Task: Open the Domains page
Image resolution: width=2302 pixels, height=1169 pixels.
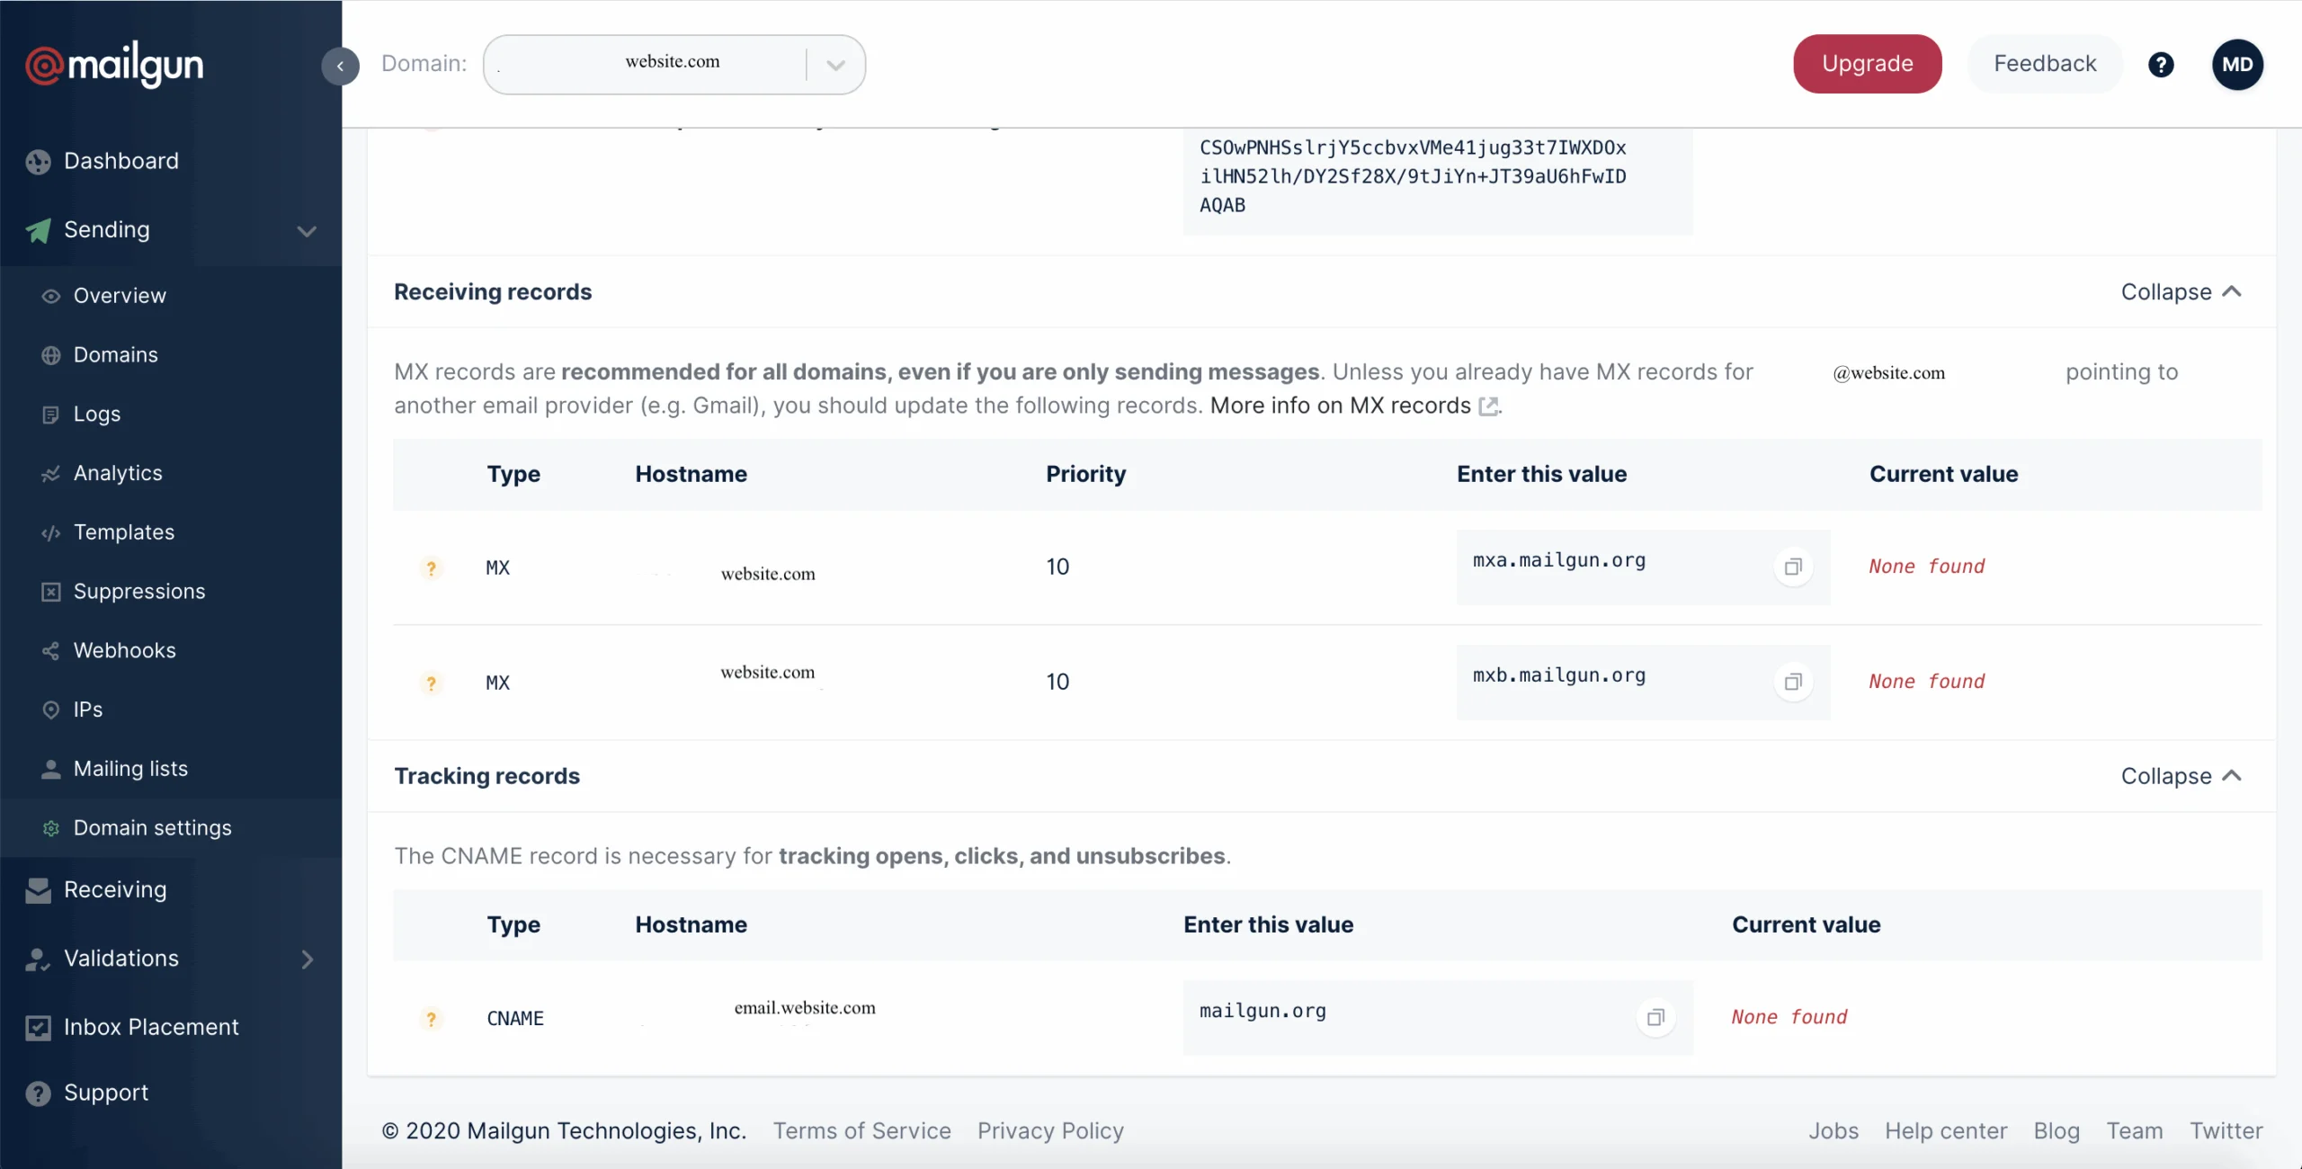Action: pyautogui.click(x=116, y=355)
